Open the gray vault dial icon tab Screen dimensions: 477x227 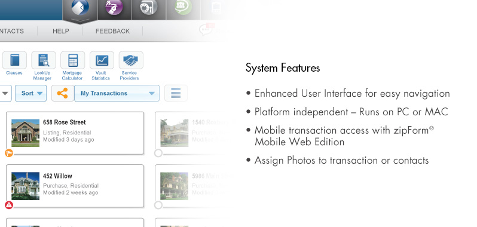(x=149, y=8)
